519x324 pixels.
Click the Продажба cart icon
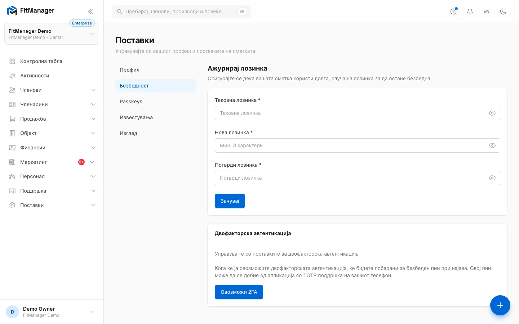12,119
